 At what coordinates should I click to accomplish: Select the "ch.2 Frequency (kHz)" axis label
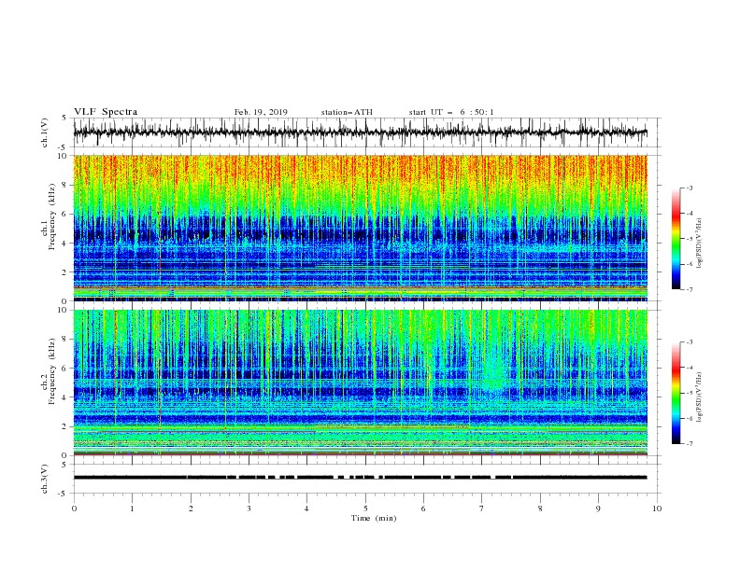[49, 371]
